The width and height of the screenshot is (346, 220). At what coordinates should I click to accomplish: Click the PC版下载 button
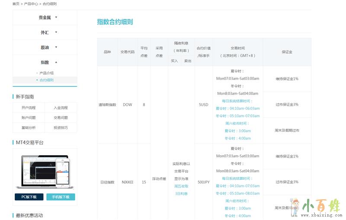tap(29, 197)
